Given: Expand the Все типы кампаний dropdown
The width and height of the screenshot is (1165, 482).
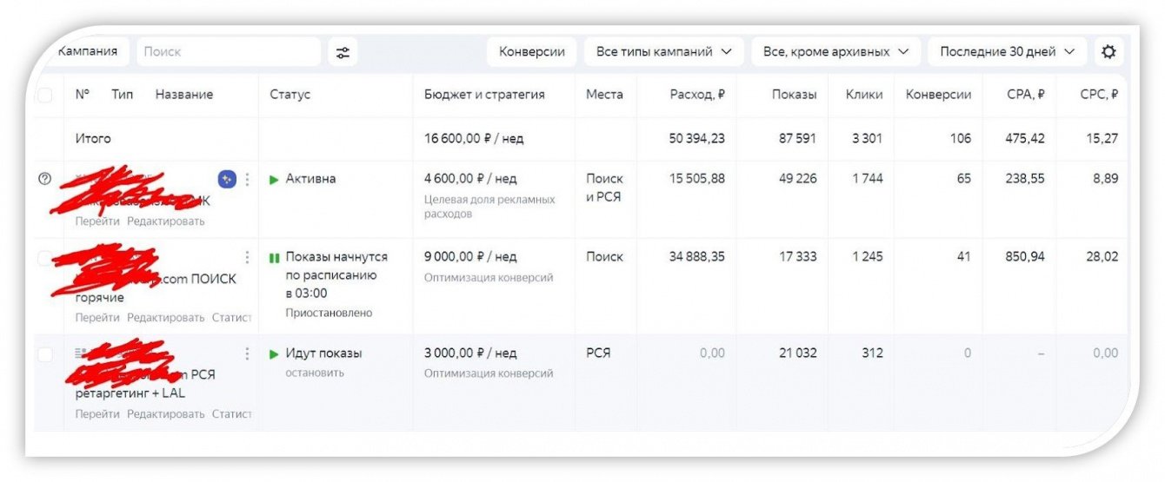Looking at the screenshot, I should (663, 52).
